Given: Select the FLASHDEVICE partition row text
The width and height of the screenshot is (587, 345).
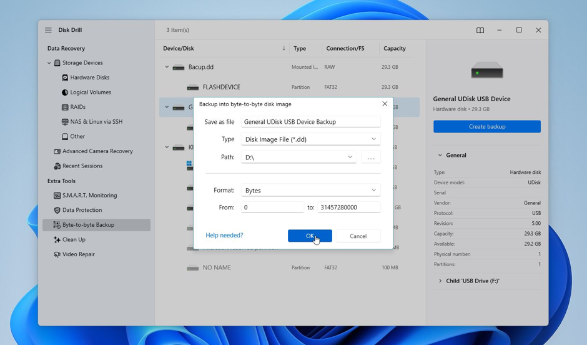Looking at the screenshot, I should coord(221,87).
